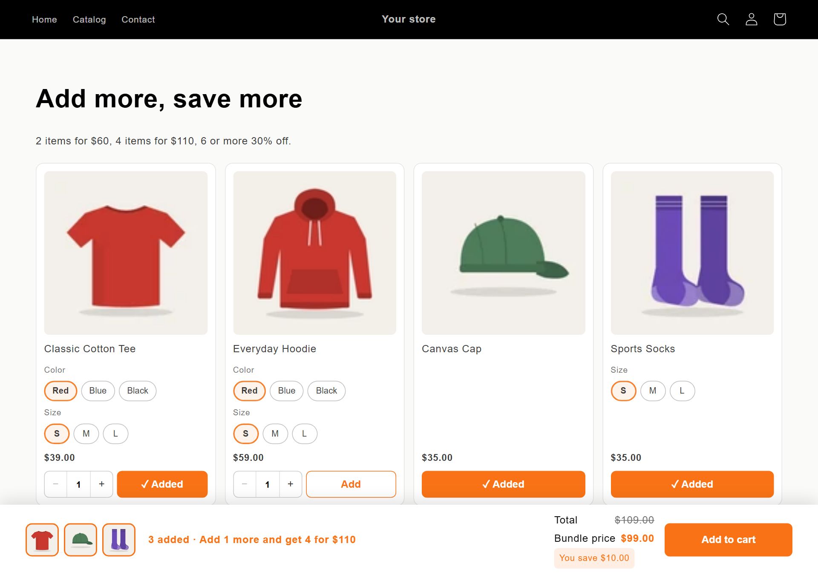Screen dimensions: 818x575
Task: Open the search icon in header
Action: pos(723,19)
